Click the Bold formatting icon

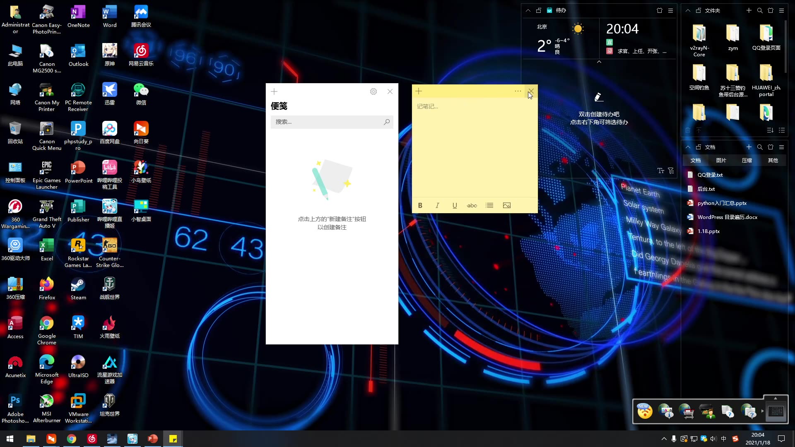point(420,205)
